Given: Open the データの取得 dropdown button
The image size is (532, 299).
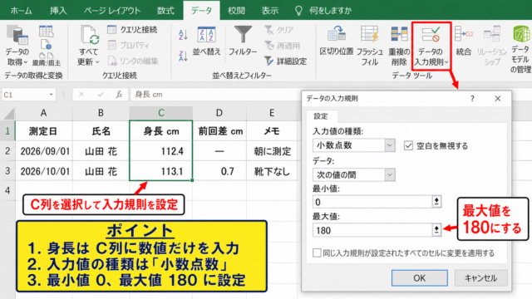Looking at the screenshot, I should [x=17, y=46].
